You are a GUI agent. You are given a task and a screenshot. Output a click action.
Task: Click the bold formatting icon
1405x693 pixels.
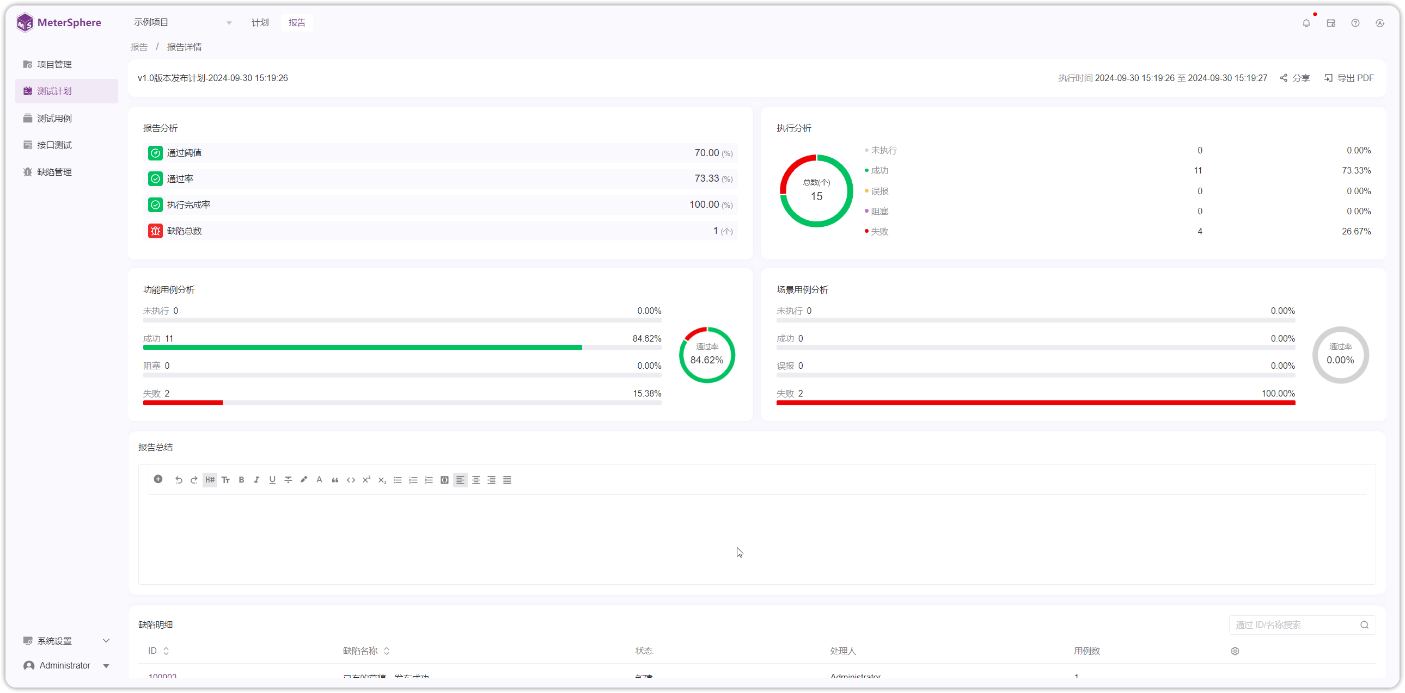click(x=241, y=480)
